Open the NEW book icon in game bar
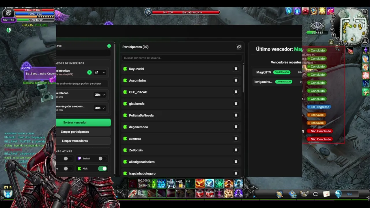 pyautogui.click(x=292, y=194)
